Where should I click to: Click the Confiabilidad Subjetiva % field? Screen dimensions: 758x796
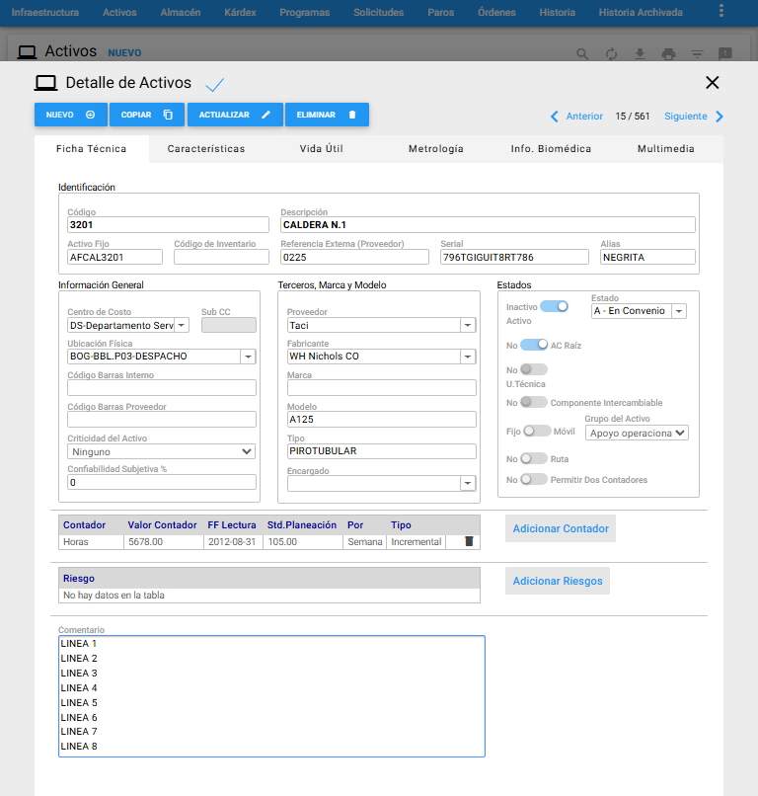[x=161, y=482]
